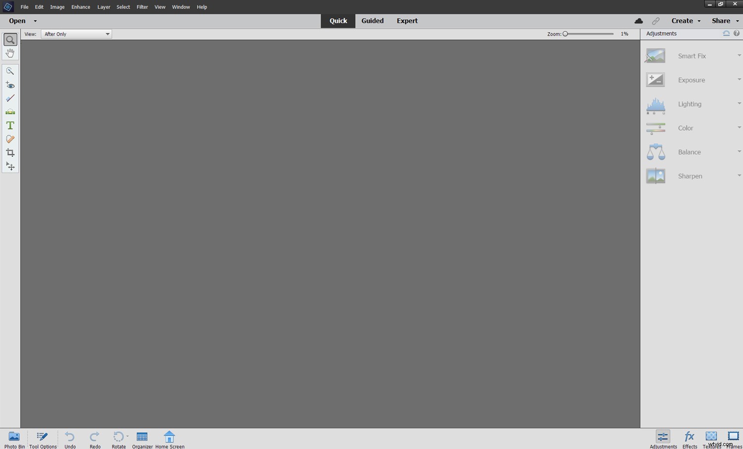The image size is (743, 449).
Task: Select the Hand tool
Action: (10, 53)
